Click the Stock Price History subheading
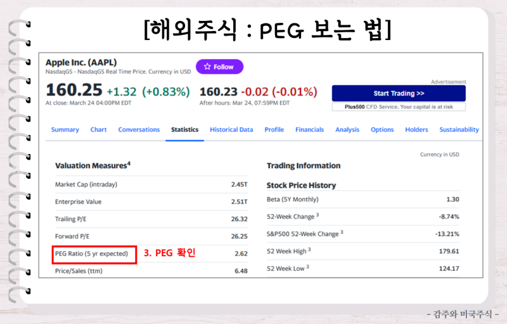This screenshot has width=507, height=324. click(x=302, y=185)
